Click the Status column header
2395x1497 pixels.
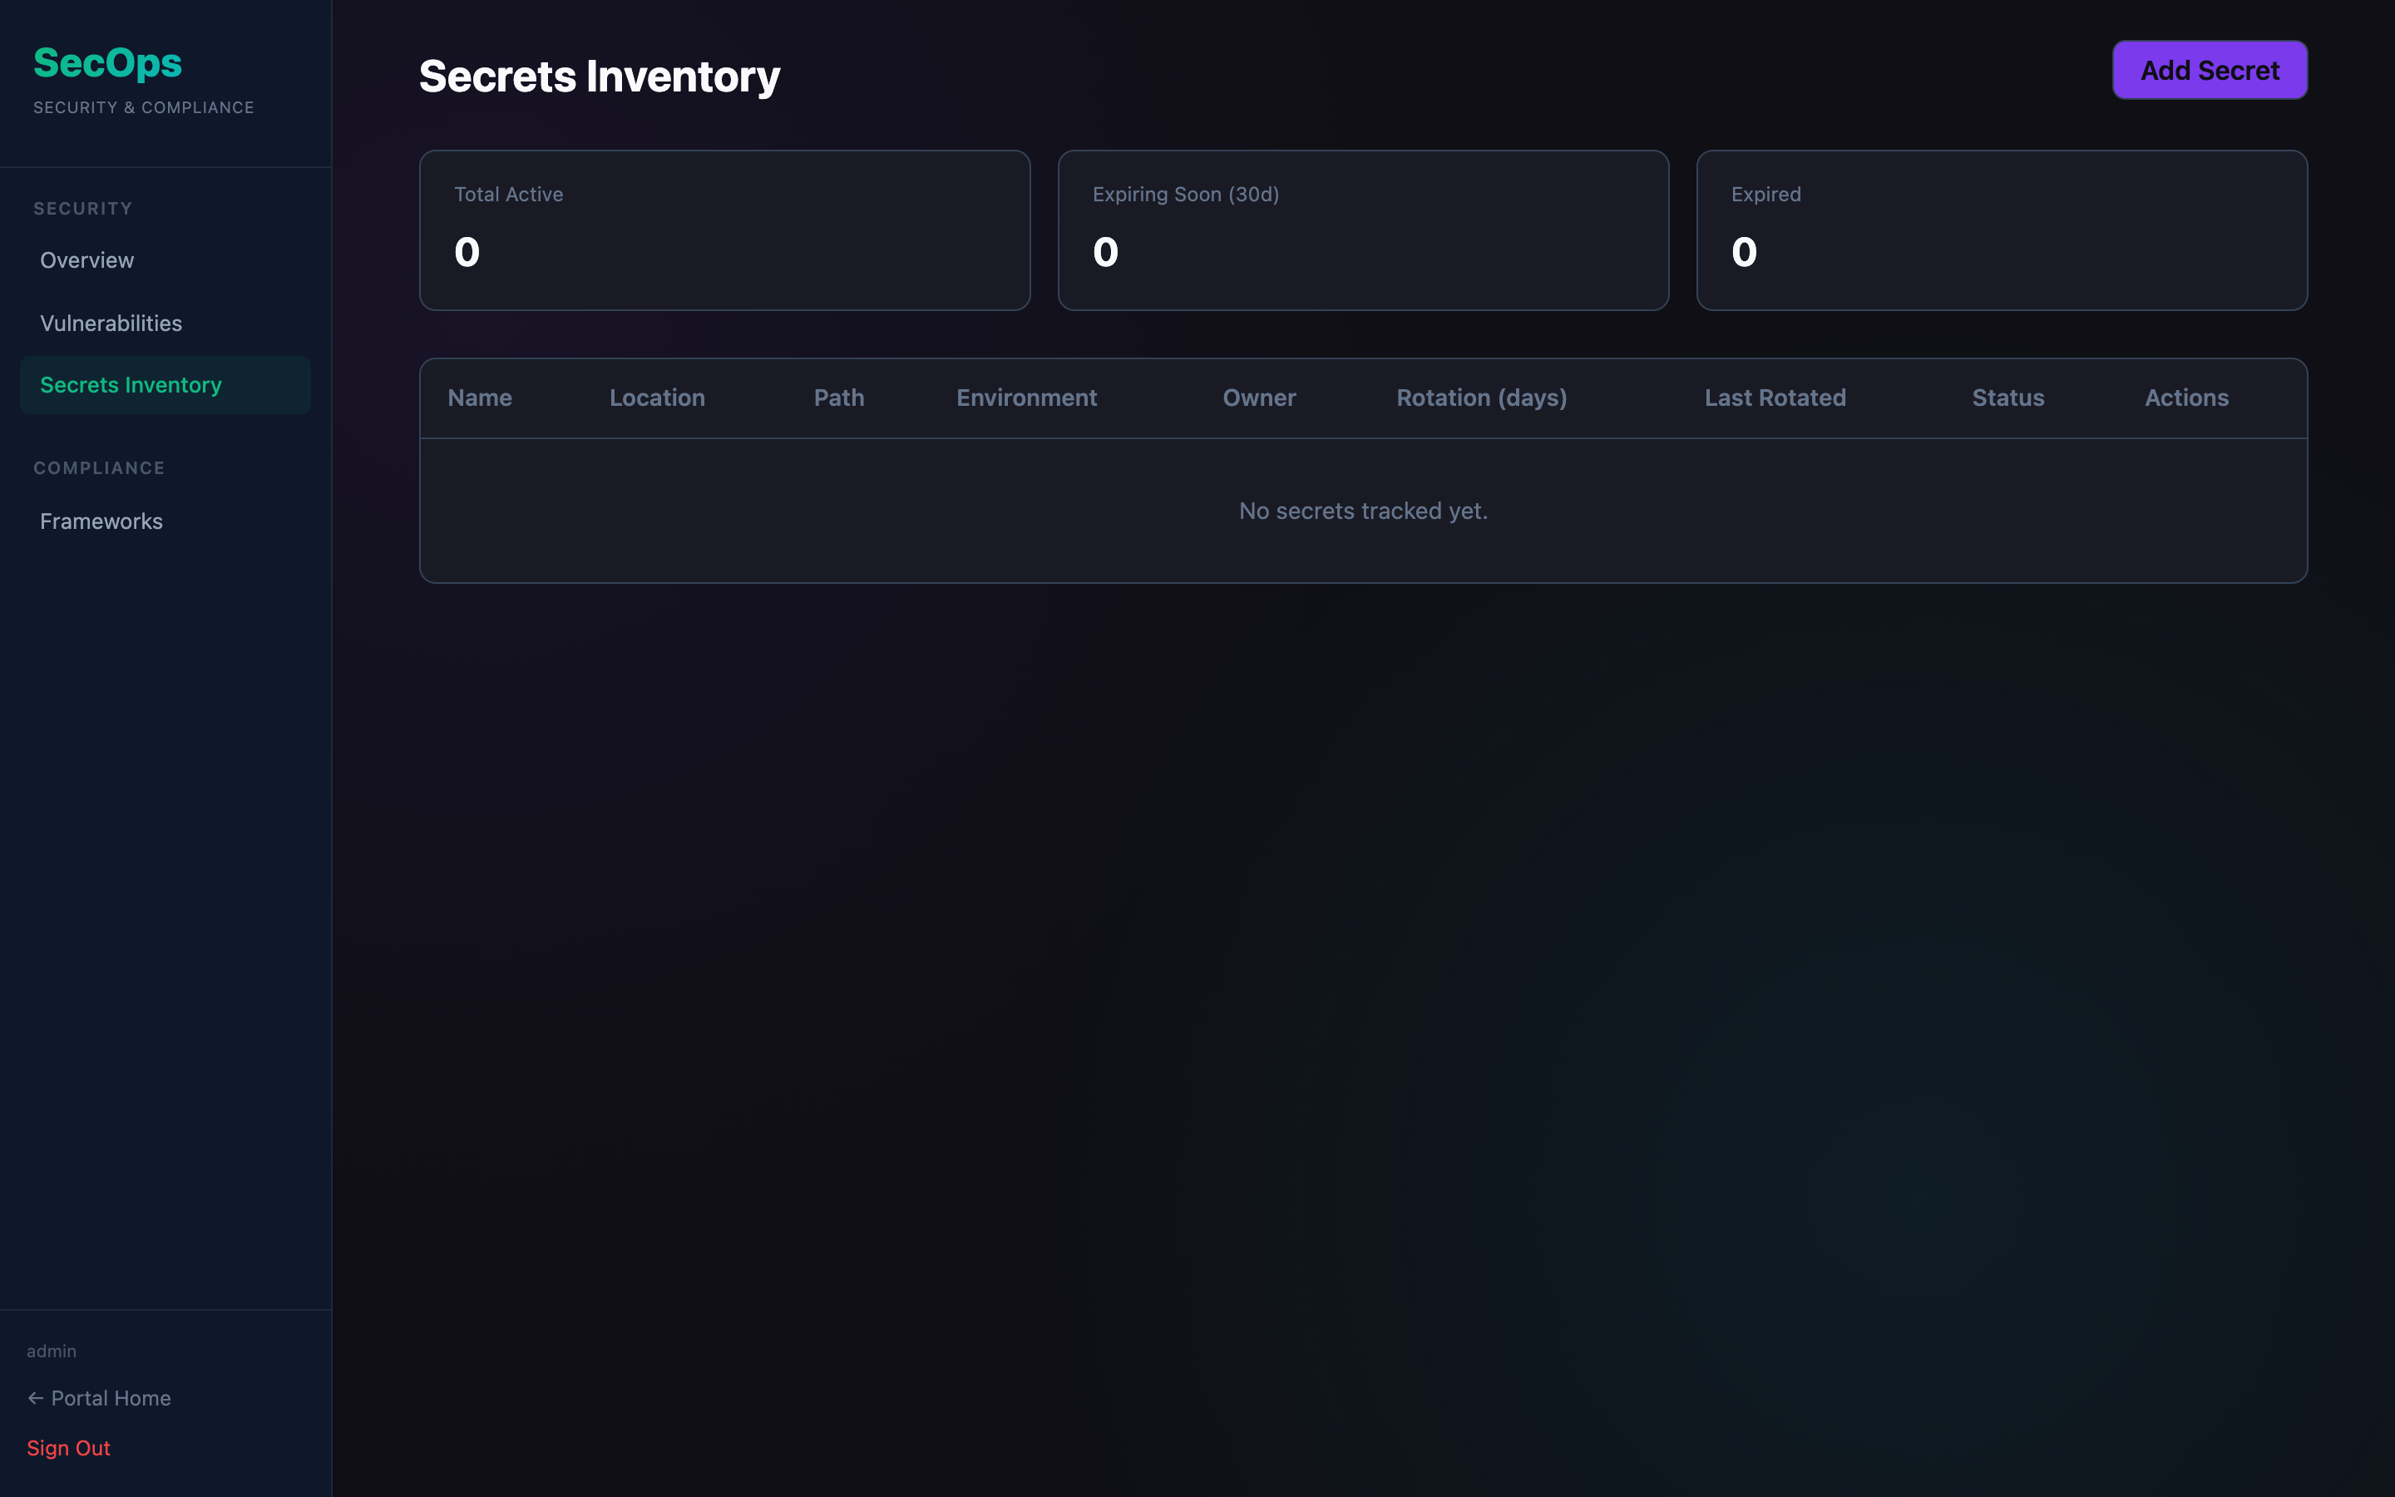coord(2007,397)
